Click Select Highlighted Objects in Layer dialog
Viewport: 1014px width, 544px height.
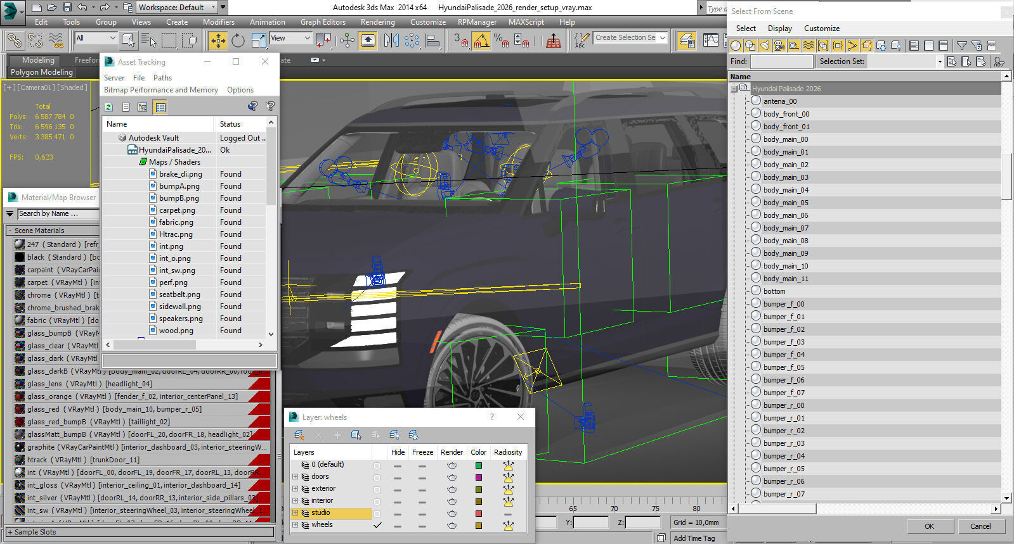click(356, 435)
